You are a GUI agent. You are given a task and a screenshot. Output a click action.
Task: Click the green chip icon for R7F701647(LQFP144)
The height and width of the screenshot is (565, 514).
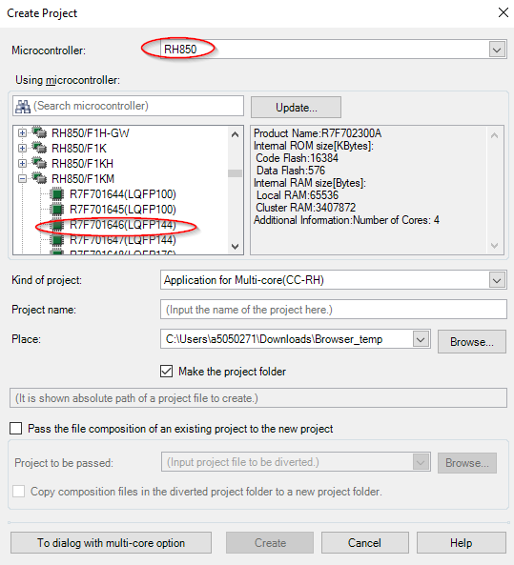57,239
